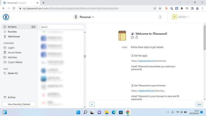Open Microsoft Store from the taskbar

(121, 112)
